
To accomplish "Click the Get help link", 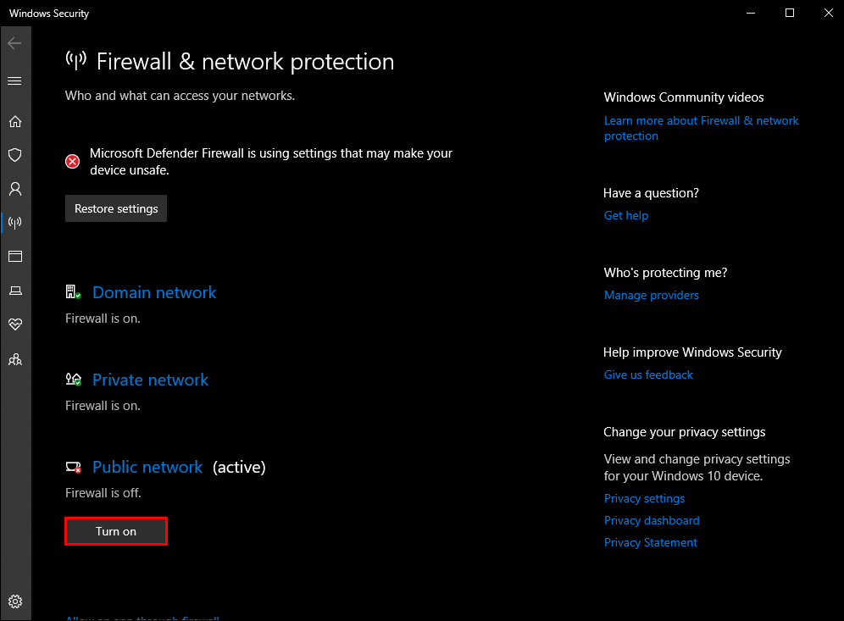I will pos(626,215).
